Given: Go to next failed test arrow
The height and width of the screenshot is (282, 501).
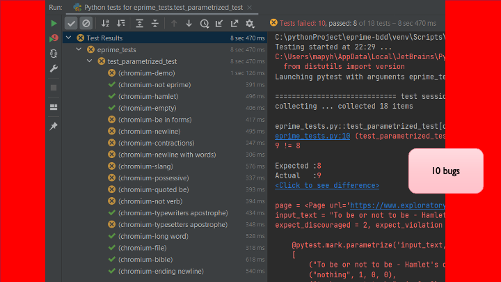Looking at the screenshot, I should (x=189, y=24).
